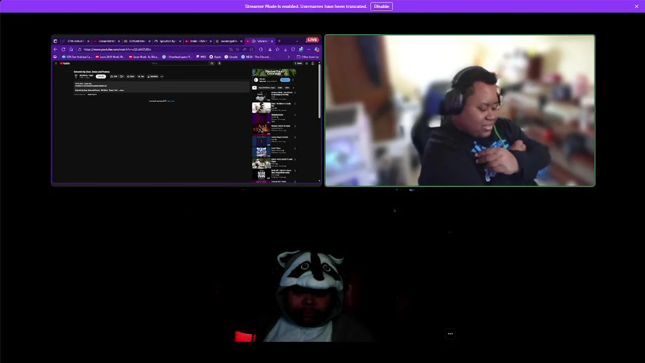Viewport: 645px width, 363px height.
Task: Share the YouTube video
Action: [x=131, y=76]
